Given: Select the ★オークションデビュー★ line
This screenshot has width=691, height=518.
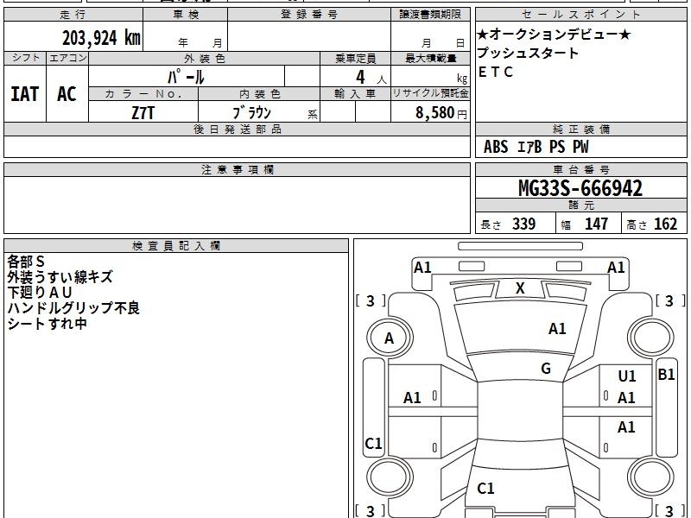Looking at the screenshot, I should 554,34.
